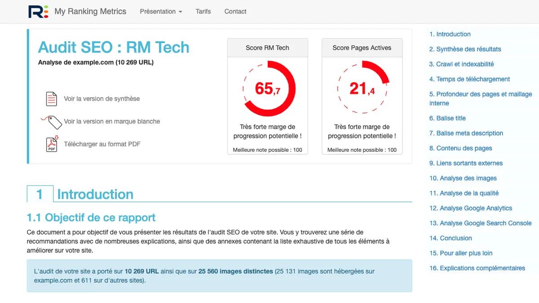539x303 pixels.
Task: Click the Audit SEO : RM Tech heading
Action: click(x=114, y=47)
